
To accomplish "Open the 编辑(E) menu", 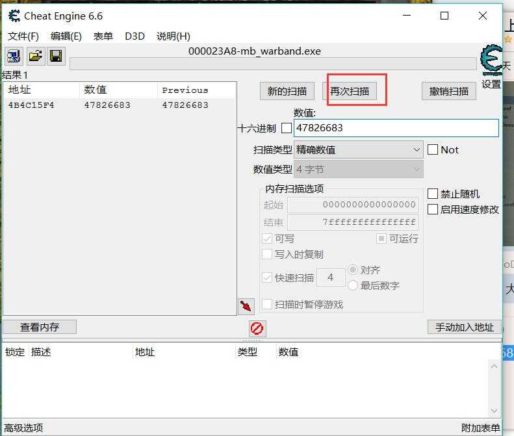I will pyautogui.click(x=66, y=36).
